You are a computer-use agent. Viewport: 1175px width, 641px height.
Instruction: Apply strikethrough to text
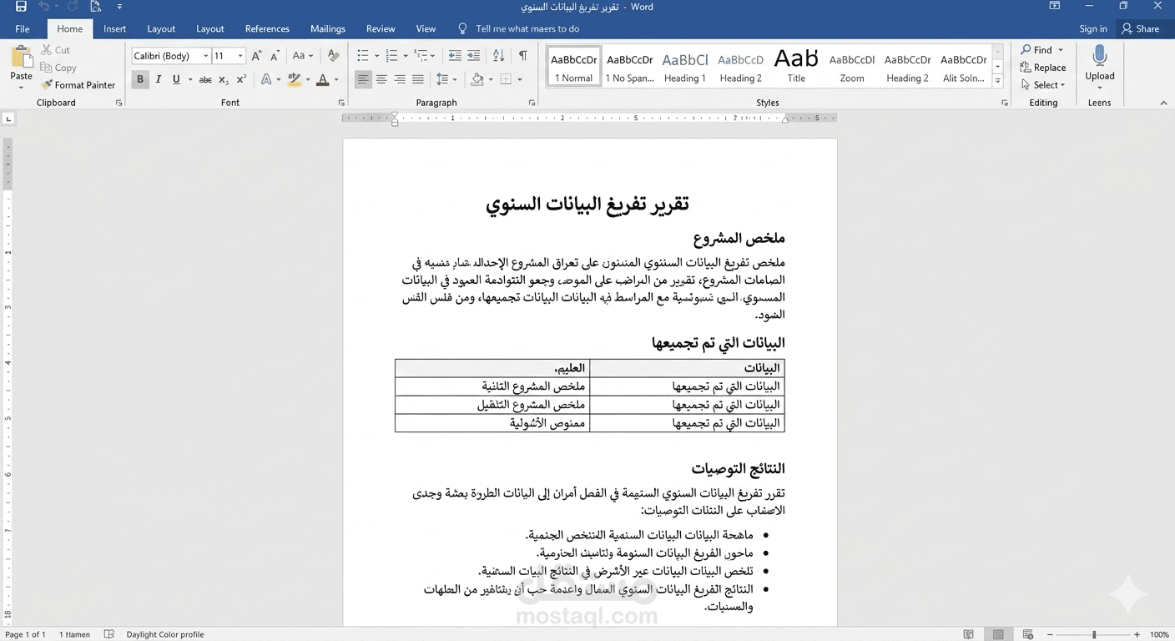point(205,80)
